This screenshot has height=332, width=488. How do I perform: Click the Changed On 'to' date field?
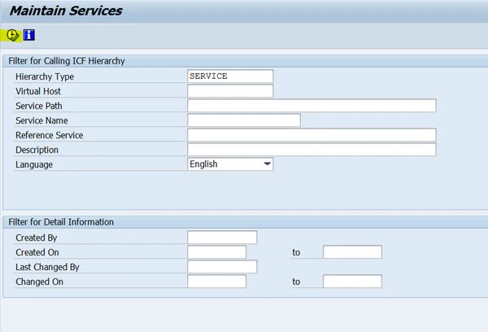tap(352, 282)
